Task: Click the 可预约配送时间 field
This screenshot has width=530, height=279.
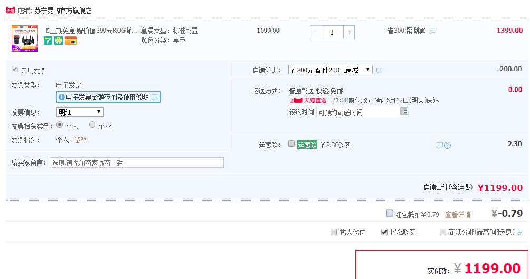Action: [x=358, y=112]
